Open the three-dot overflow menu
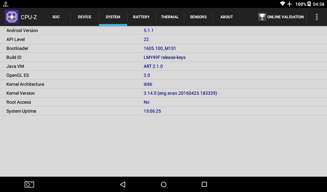327x192 pixels. [x=316, y=17]
